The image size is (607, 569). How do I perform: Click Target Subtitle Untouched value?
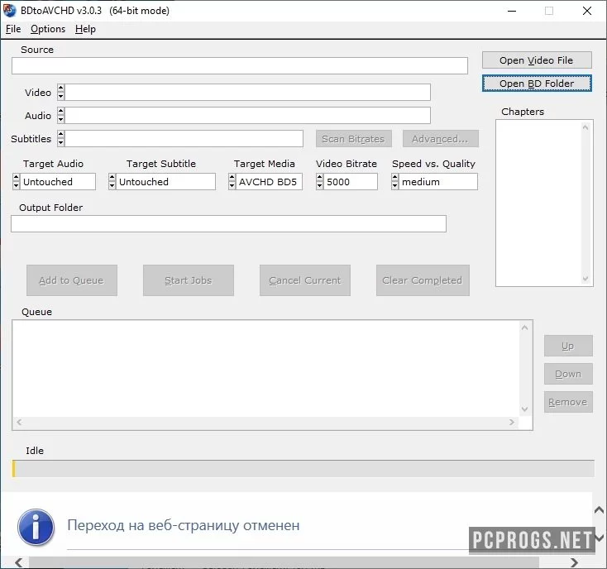165,182
